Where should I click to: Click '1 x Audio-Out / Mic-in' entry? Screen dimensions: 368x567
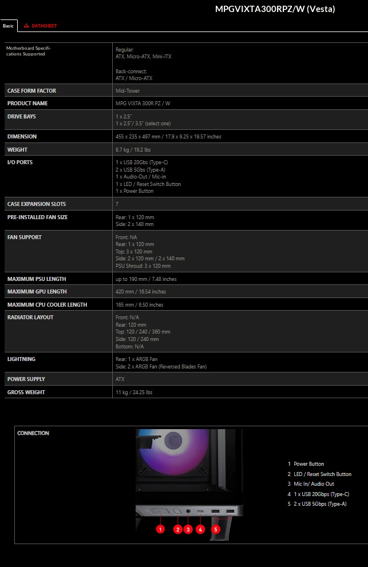pos(141,176)
